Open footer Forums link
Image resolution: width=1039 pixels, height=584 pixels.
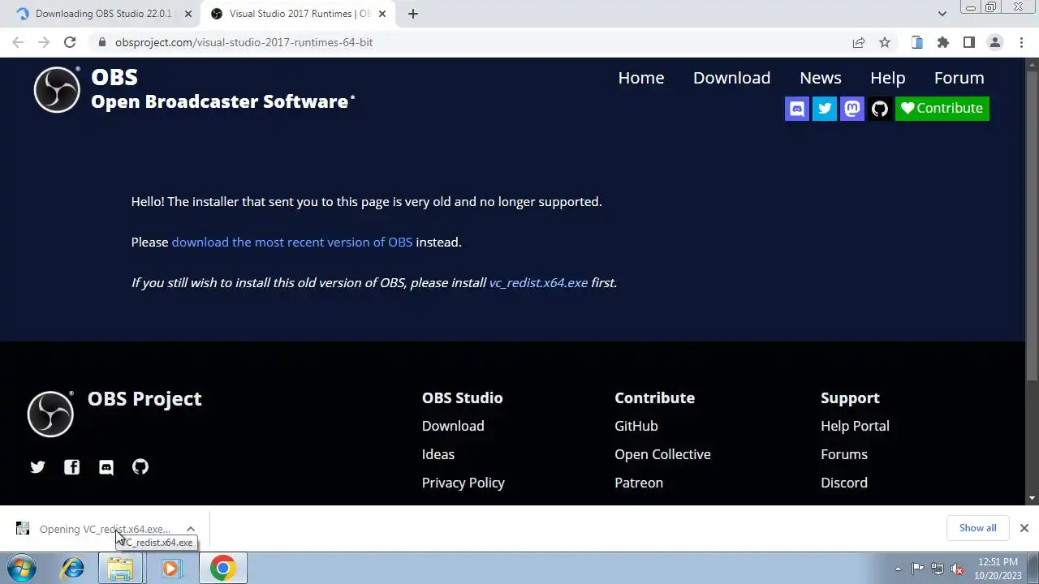(x=844, y=454)
